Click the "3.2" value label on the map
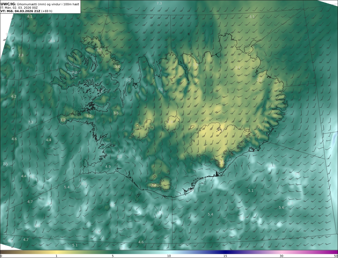This screenshot has width=338, height=258. (x=89, y=116)
